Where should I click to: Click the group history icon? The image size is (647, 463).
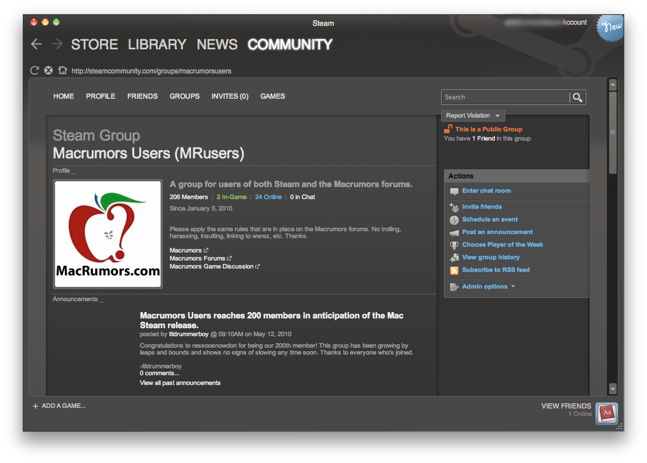point(454,258)
